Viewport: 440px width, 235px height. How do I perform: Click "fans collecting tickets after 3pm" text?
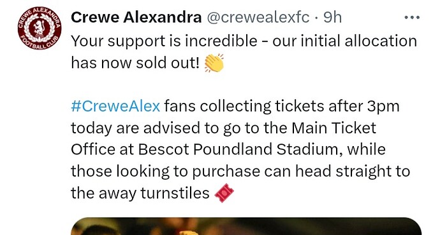[x=282, y=107]
